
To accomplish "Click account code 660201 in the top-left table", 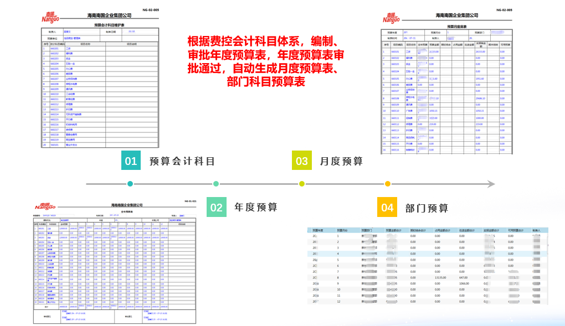I will 54,49.
